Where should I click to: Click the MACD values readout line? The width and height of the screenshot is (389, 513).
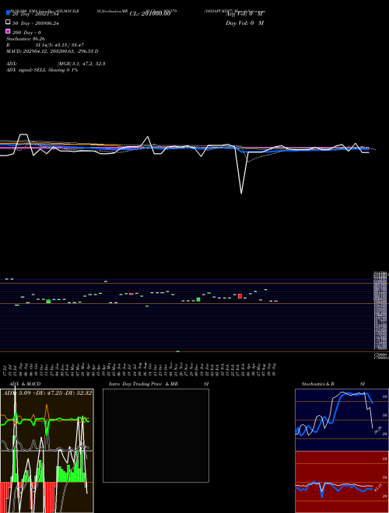[52, 51]
